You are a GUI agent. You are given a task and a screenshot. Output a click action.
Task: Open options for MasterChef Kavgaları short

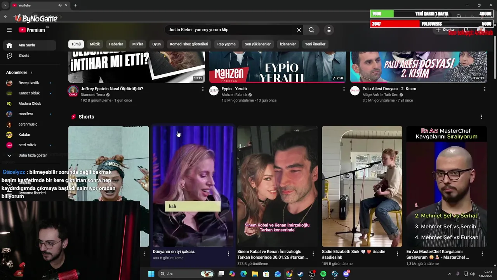click(482, 254)
